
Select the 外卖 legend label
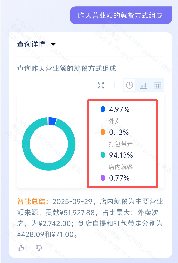click(115, 121)
